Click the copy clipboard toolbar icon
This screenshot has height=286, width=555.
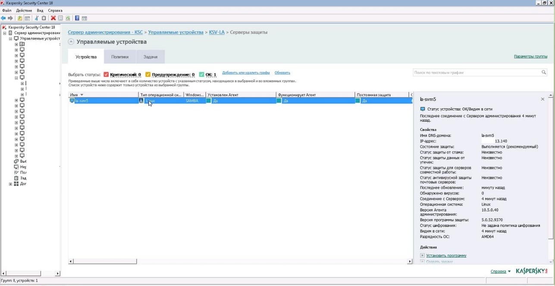click(44, 18)
